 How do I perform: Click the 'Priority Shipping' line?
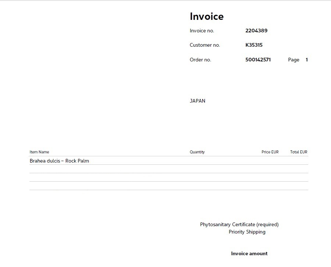tap(247, 232)
